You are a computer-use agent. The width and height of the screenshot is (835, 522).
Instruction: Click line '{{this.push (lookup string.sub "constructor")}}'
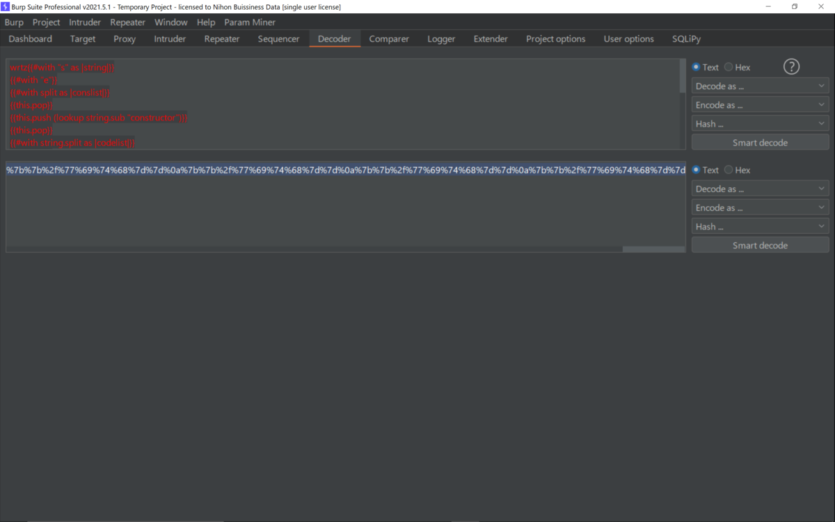(x=99, y=118)
